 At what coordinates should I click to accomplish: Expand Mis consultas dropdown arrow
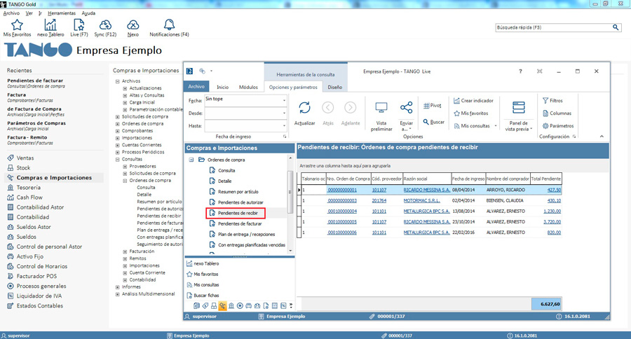(x=496, y=126)
